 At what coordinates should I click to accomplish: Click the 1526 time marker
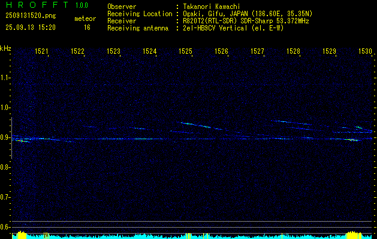(221, 51)
